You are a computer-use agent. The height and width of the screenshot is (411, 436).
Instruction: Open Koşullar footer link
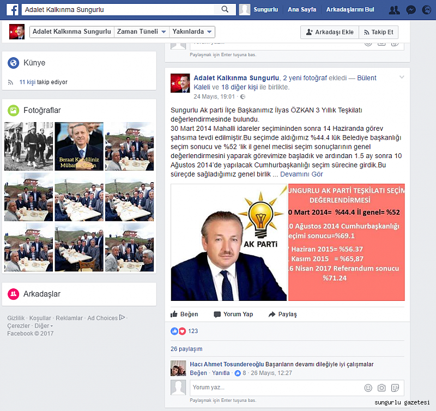pos(40,318)
